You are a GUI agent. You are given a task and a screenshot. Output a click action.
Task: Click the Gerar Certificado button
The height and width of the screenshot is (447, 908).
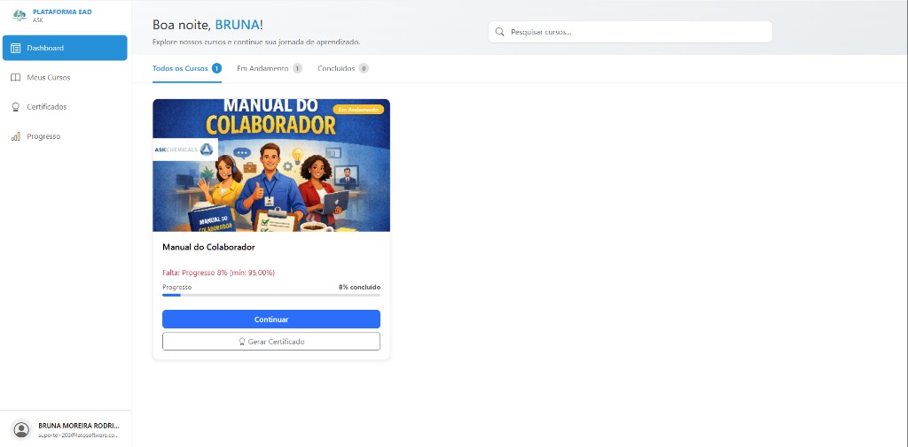271,341
